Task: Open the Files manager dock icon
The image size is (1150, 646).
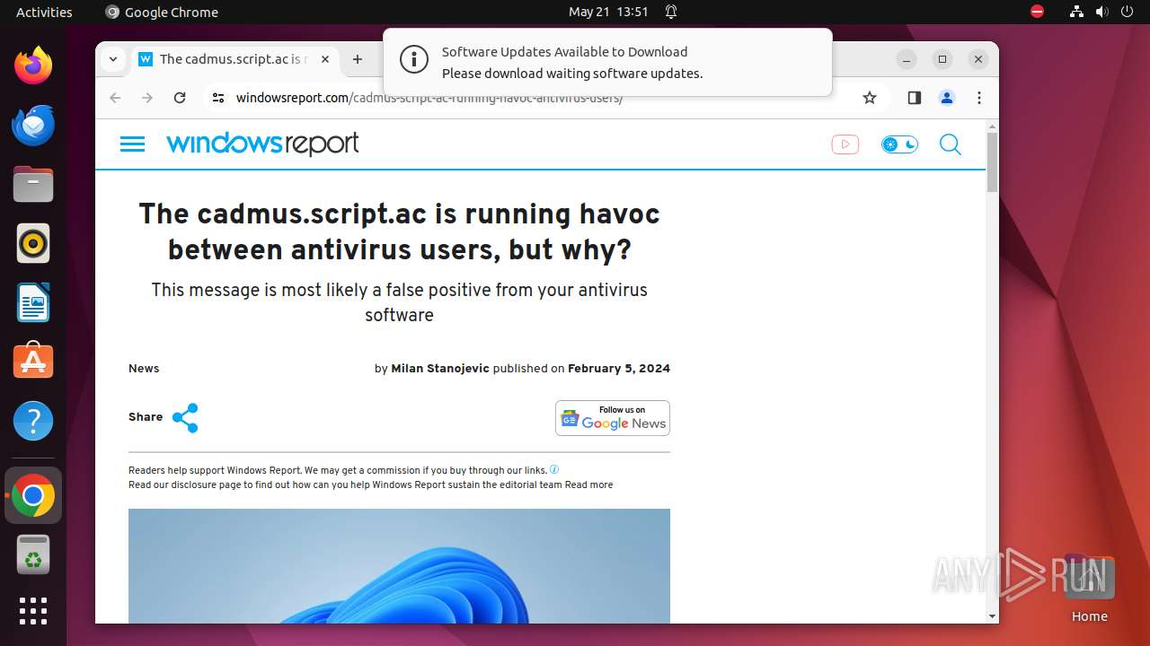Action: (33, 184)
